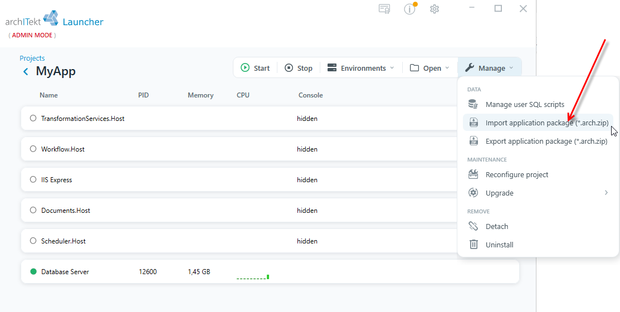
Task: Select TransformationServices.Host status circle
Action: pyautogui.click(x=33, y=118)
